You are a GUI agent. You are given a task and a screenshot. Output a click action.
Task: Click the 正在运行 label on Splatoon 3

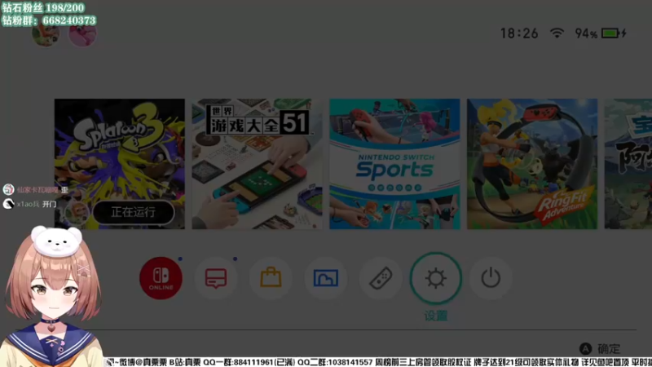[133, 212]
